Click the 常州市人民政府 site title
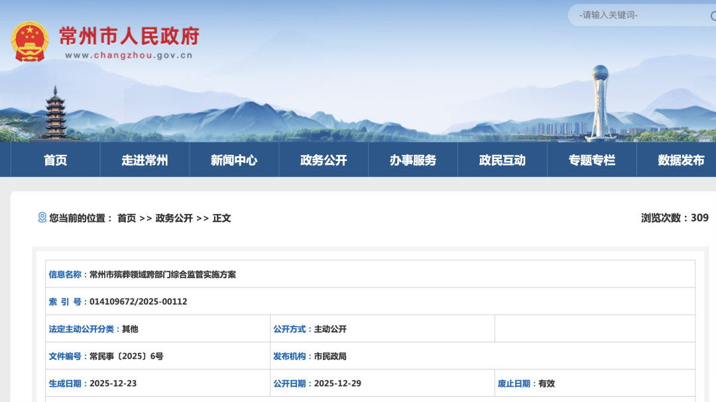 click(x=129, y=35)
